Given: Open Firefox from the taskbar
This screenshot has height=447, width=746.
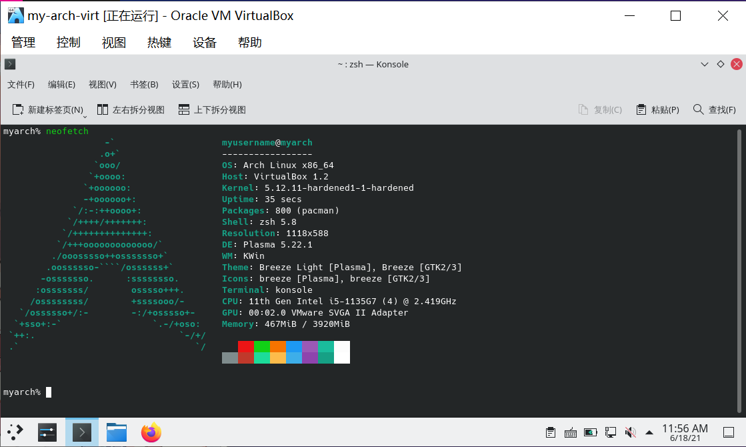Looking at the screenshot, I should tap(151, 432).
